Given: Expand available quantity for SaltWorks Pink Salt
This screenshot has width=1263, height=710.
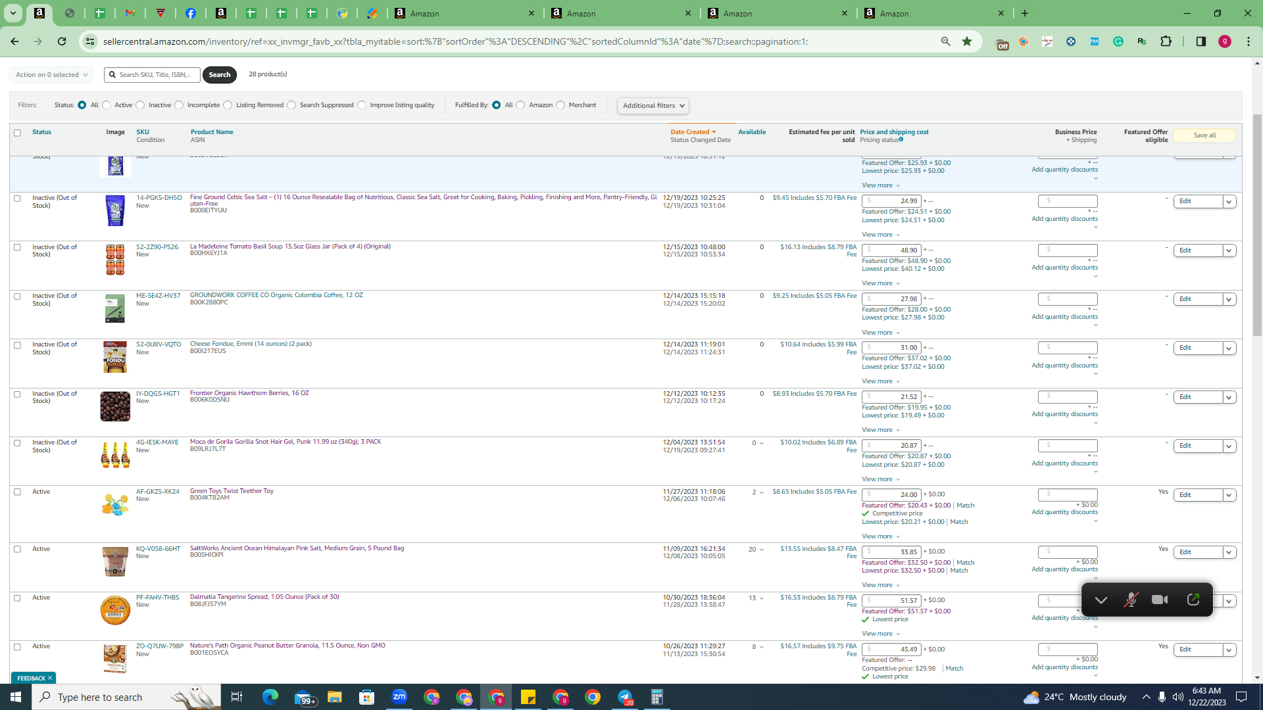Looking at the screenshot, I should [762, 550].
